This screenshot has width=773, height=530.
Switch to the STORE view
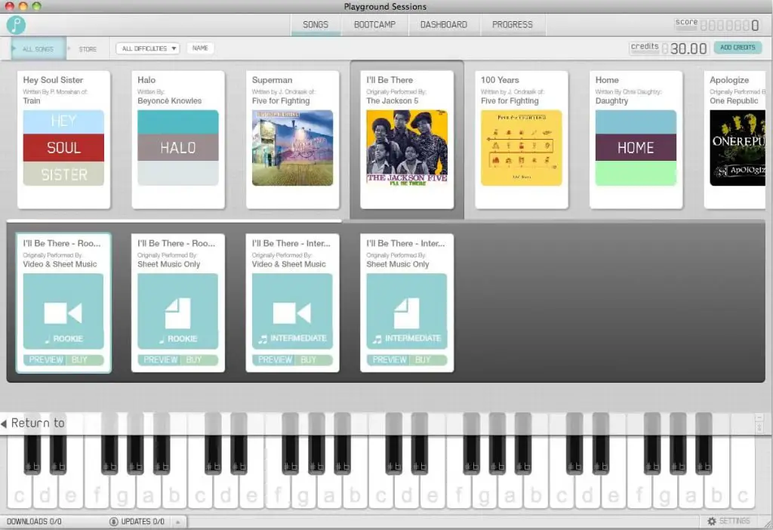88,49
